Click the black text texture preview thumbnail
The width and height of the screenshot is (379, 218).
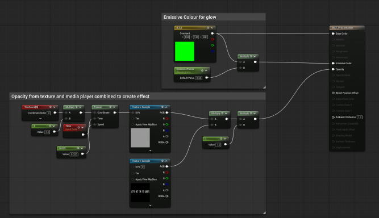click(140, 192)
